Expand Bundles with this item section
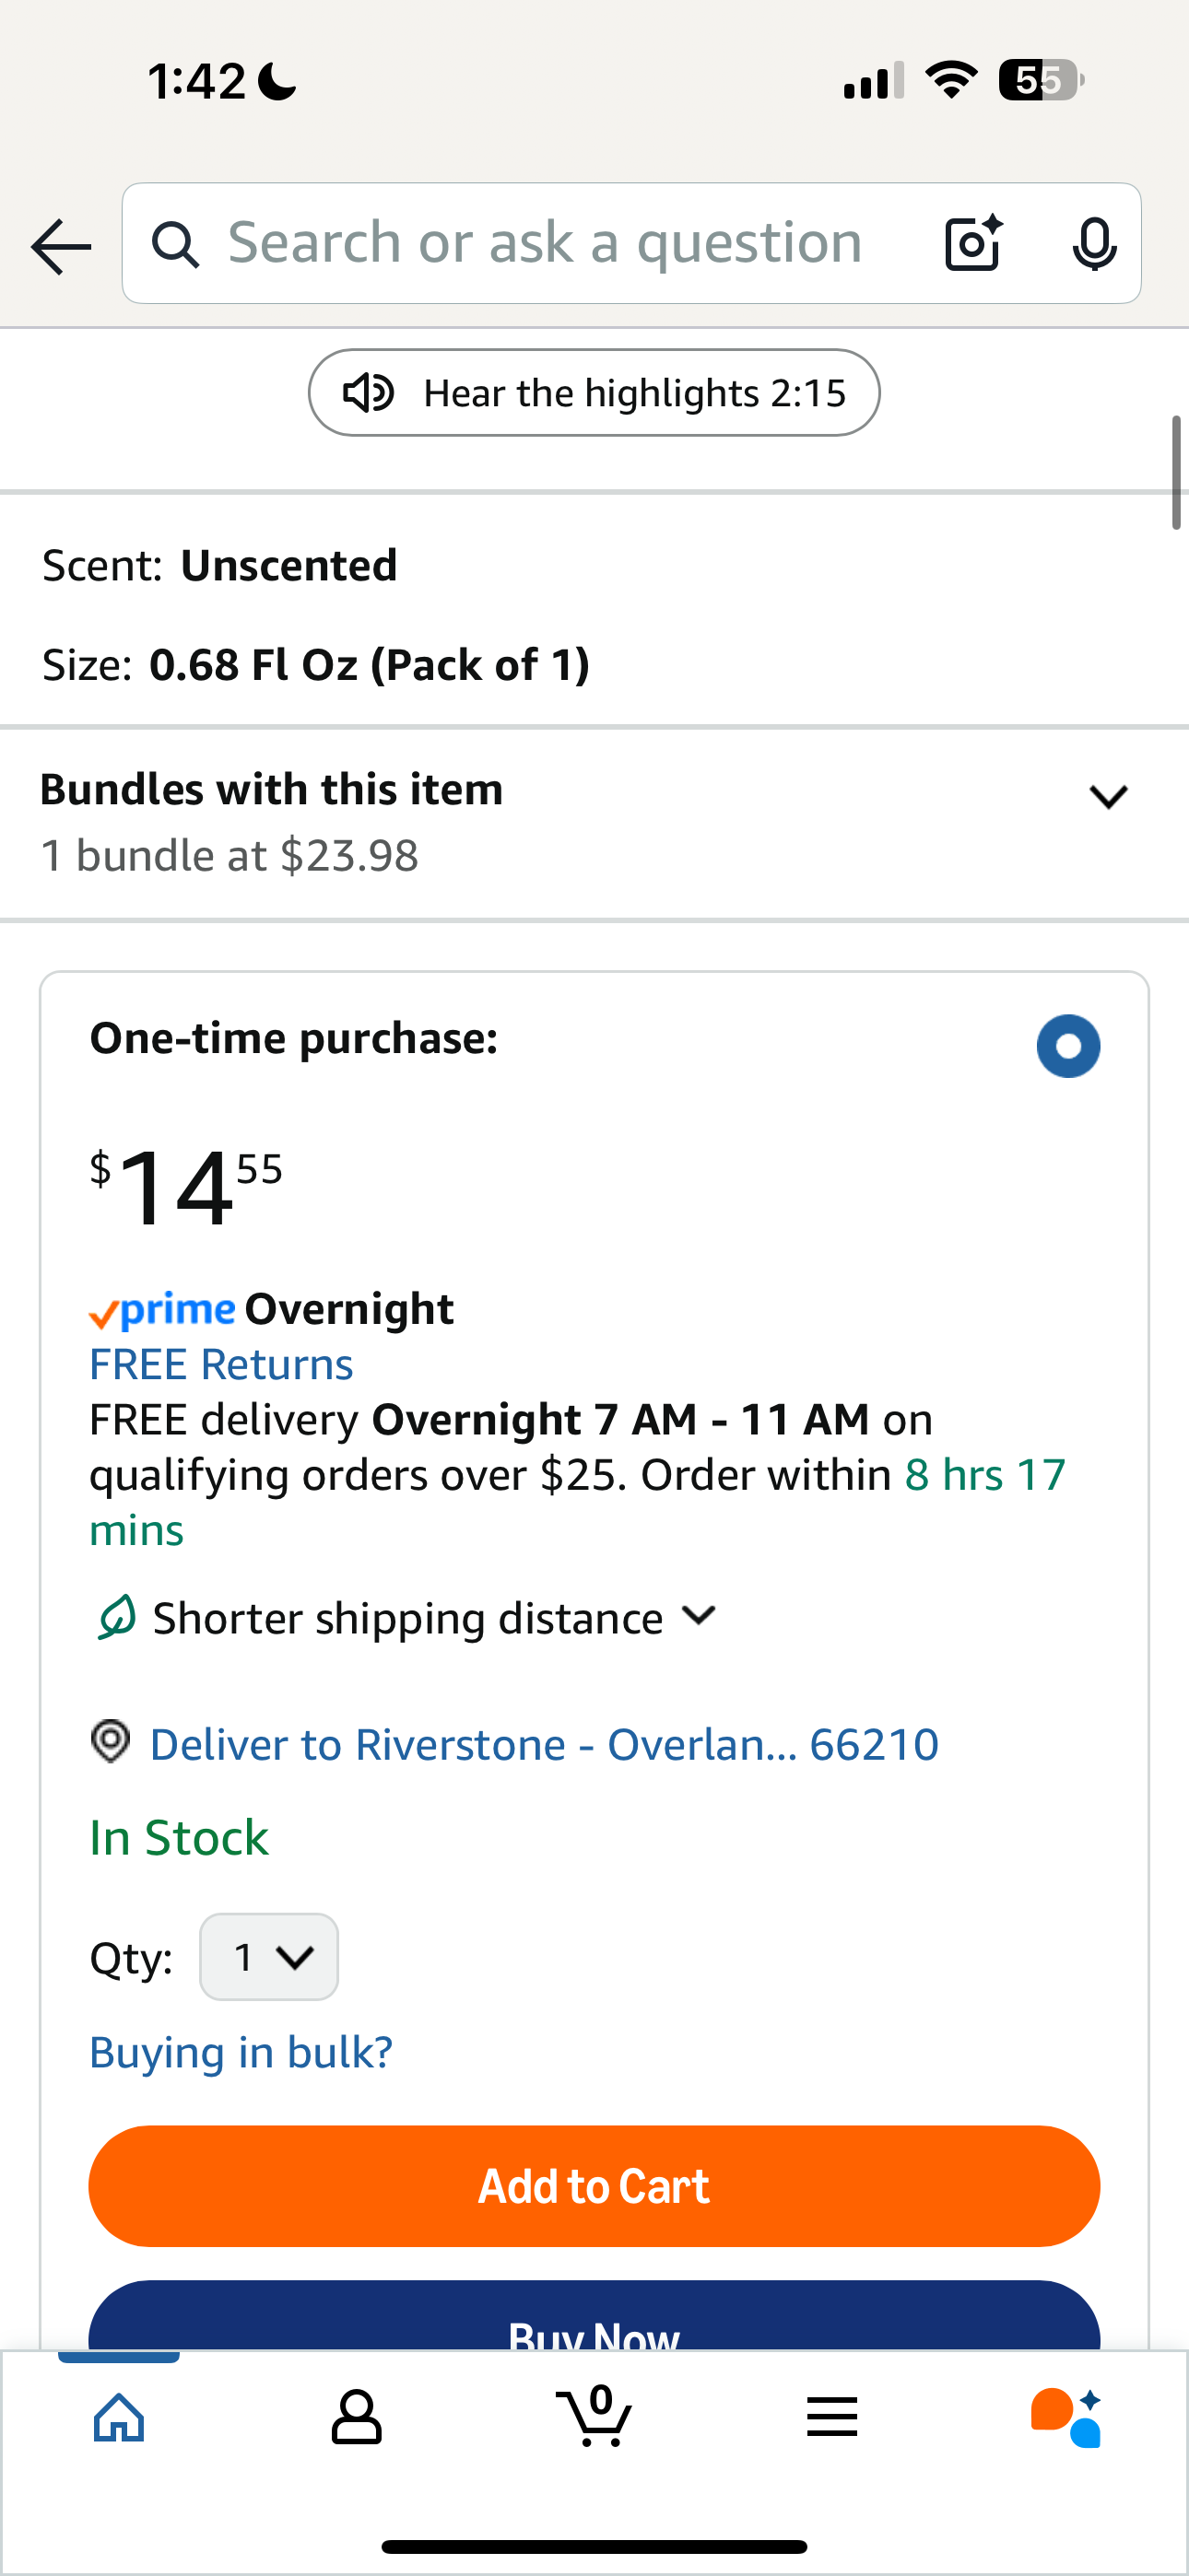Viewport: 1189px width, 2576px height. (1108, 797)
